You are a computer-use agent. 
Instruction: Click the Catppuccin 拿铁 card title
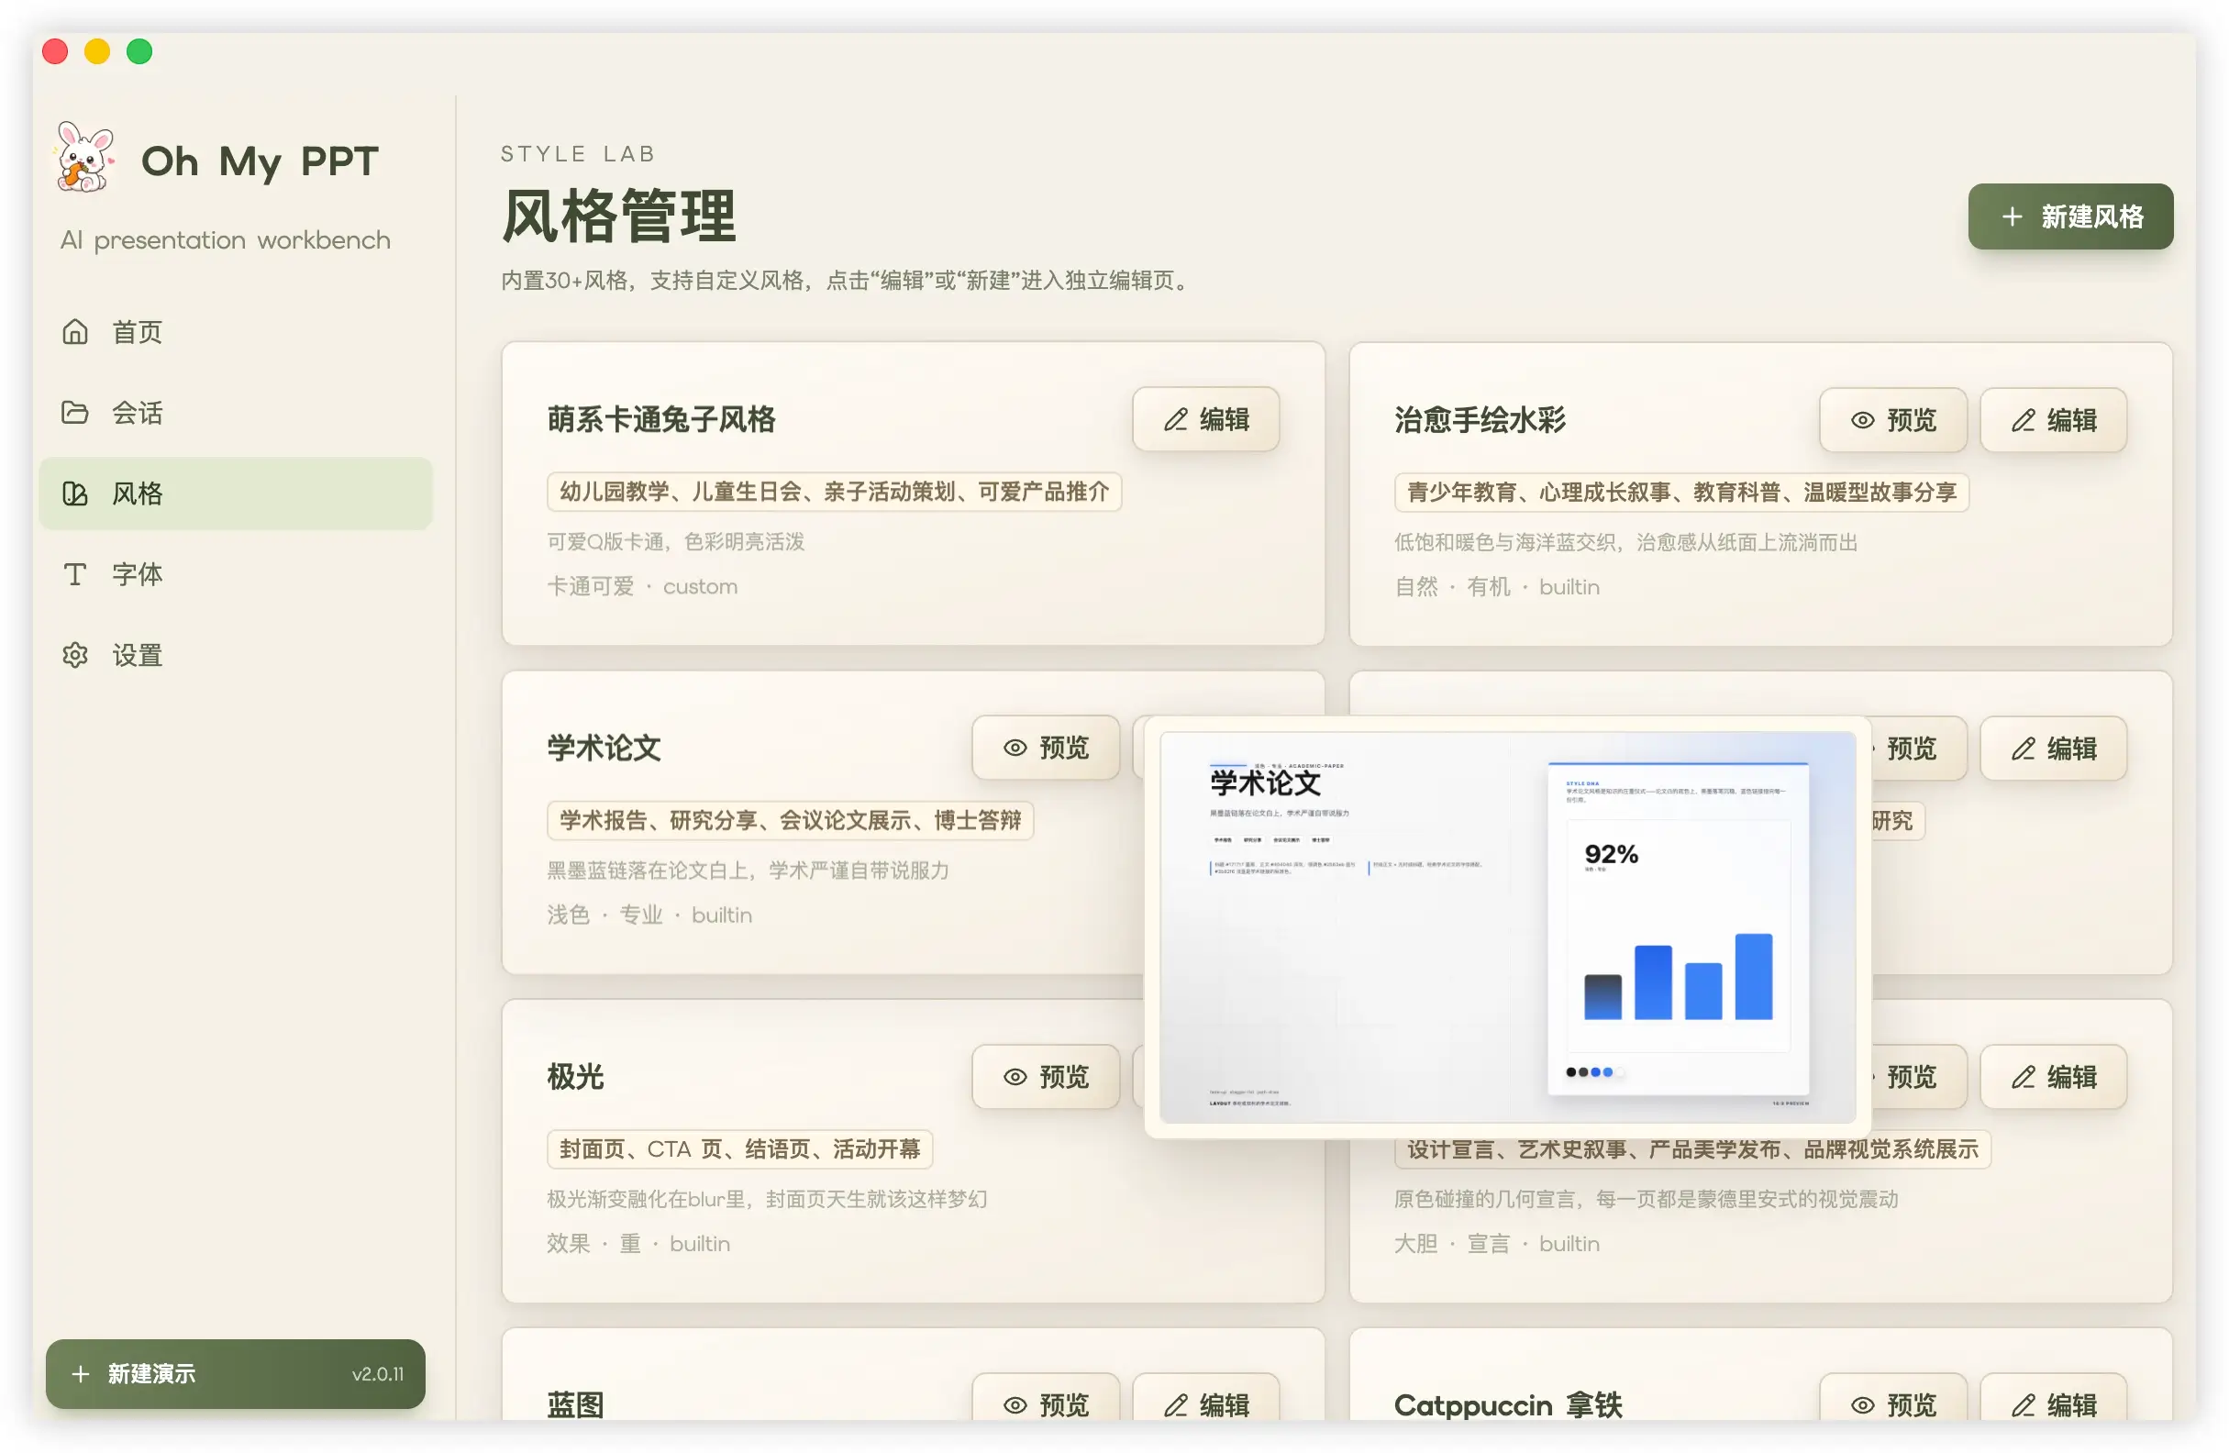point(1508,1404)
